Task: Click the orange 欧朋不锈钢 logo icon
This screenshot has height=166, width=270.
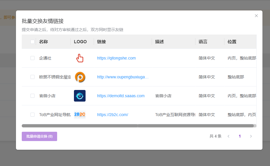Action: (80, 77)
